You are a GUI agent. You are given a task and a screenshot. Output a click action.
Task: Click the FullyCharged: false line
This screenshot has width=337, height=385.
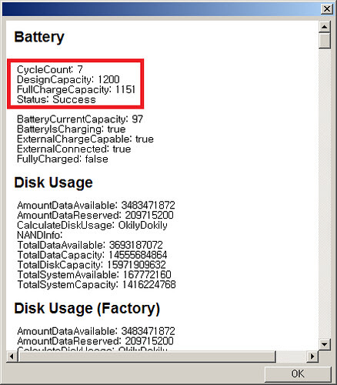pos(62,159)
